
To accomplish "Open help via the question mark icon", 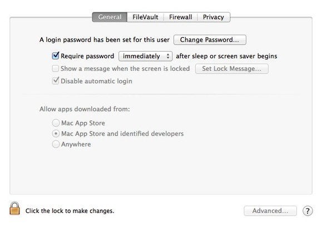I will tap(308, 211).
